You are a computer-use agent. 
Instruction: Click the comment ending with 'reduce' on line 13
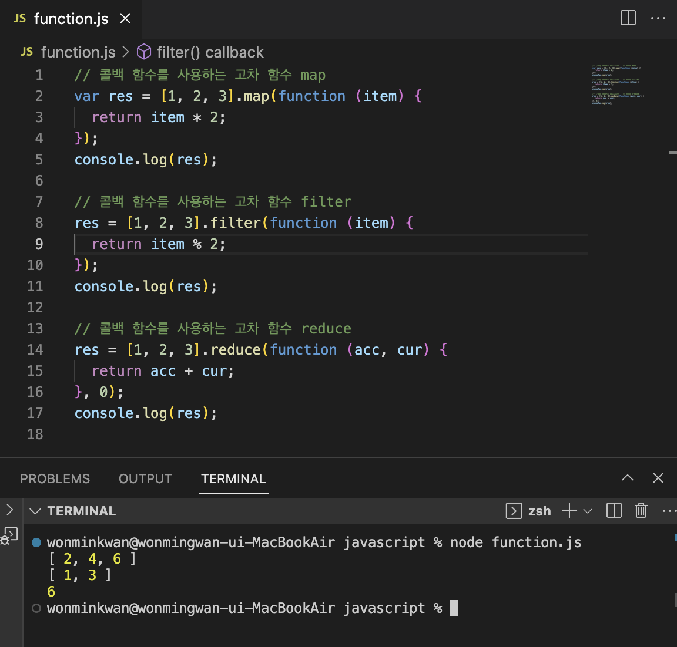(213, 329)
